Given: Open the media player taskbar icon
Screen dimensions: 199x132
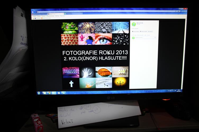Looking at the screenshot, I should (59, 93).
